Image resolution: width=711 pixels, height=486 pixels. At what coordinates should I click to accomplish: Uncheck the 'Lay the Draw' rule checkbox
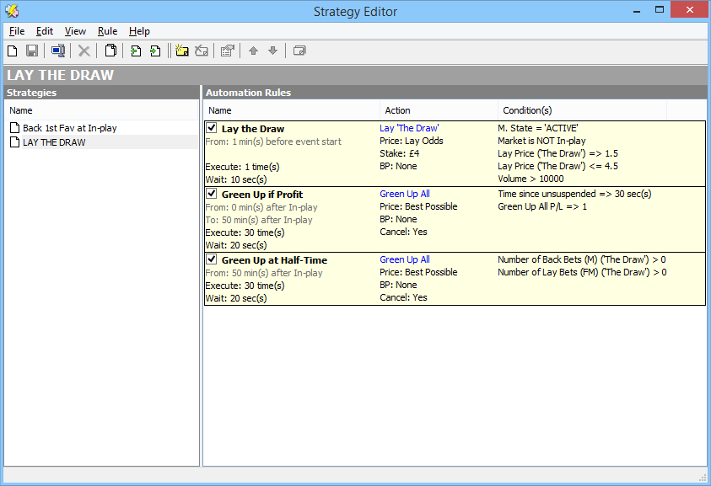coord(212,129)
